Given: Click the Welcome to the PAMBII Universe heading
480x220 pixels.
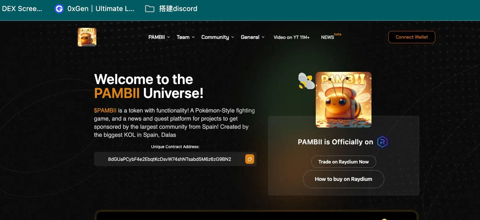Looking at the screenshot, I should tap(149, 86).
